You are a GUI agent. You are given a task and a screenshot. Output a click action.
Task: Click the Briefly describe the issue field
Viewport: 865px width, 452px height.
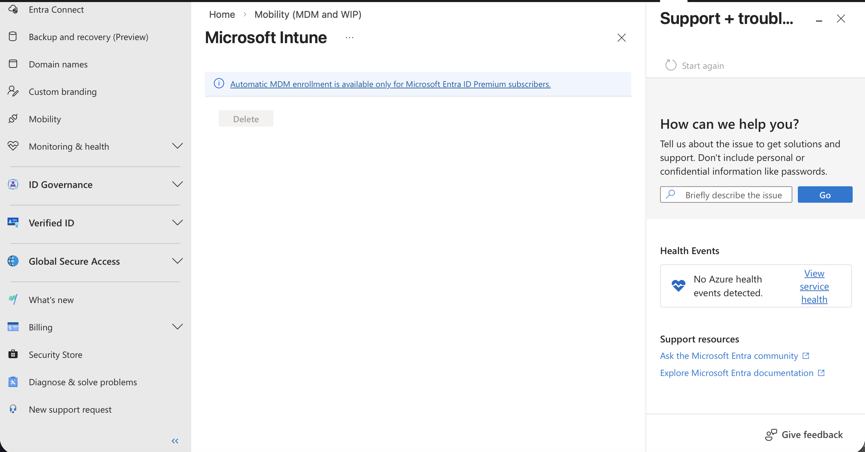coord(733,195)
